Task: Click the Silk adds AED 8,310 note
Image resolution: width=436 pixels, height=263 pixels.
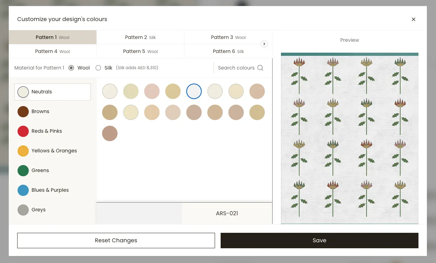Action: pyautogui.click(x=137, y=68)
